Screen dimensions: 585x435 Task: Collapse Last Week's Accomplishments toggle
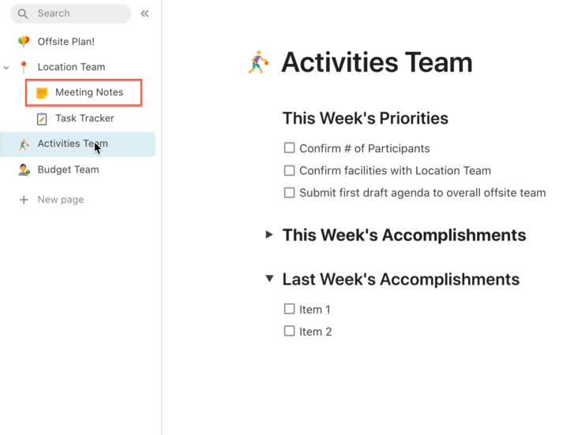coord(269,279)
